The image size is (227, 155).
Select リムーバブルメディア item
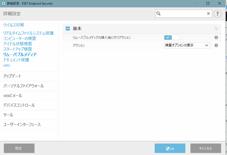tap(20, 54)
